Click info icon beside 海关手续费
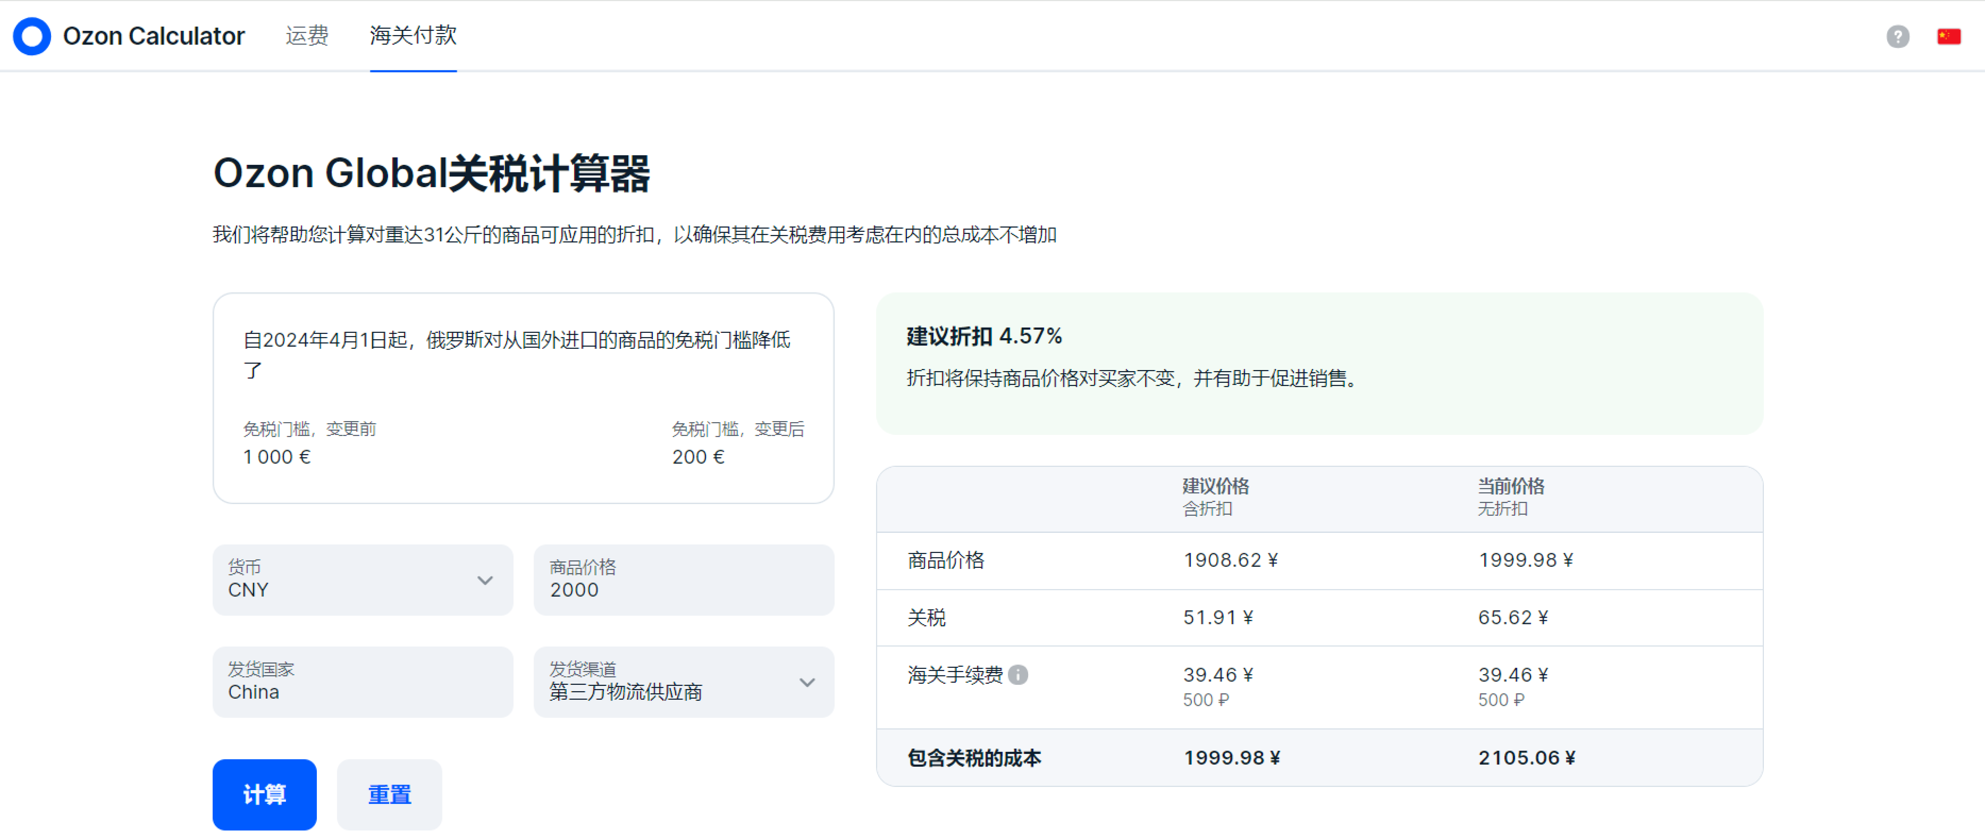Image resolution: width=1985 pixels, height=839 pixels. point(1018,675)
